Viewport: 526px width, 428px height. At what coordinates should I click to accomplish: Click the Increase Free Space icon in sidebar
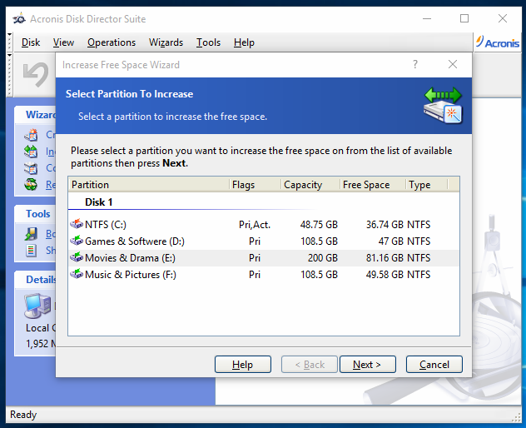[31, 152]
